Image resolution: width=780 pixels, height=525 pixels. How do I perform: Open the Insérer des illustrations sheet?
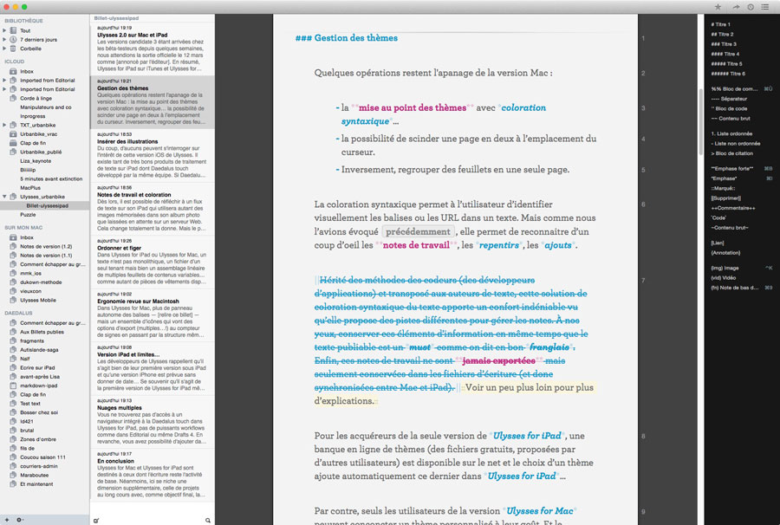pos(153,155)
